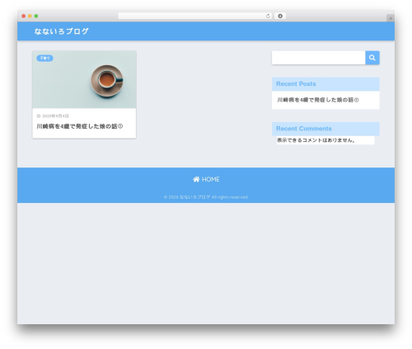Click the text 表示できるコメントはありません。

(316, 140)
